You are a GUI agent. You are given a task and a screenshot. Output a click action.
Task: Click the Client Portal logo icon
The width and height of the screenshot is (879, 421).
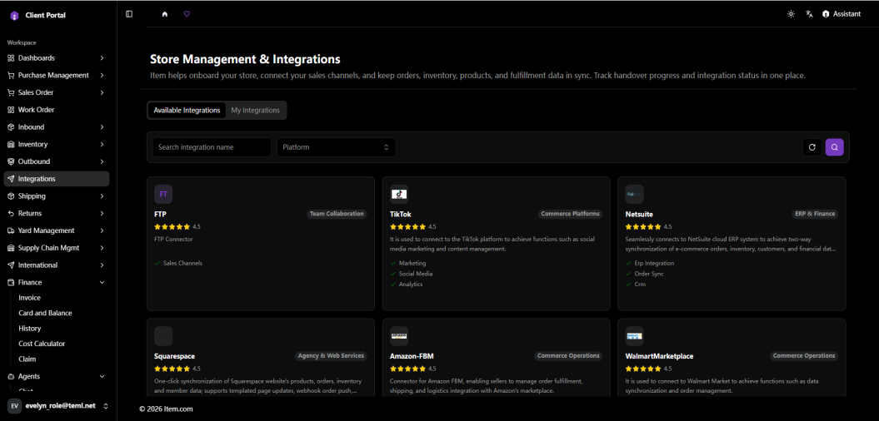(x=14, y=16)
